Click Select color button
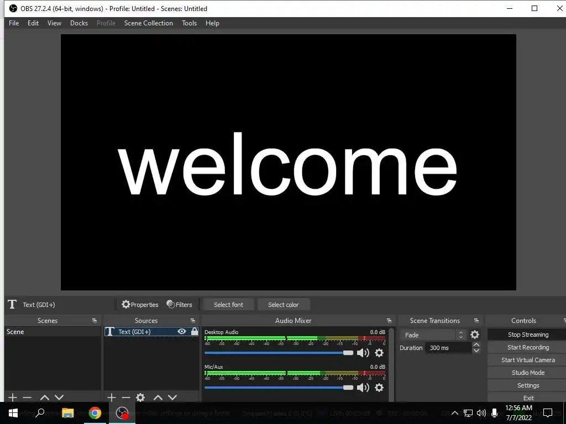Viewport: 566px width, 424px height. tap(284, 305)
